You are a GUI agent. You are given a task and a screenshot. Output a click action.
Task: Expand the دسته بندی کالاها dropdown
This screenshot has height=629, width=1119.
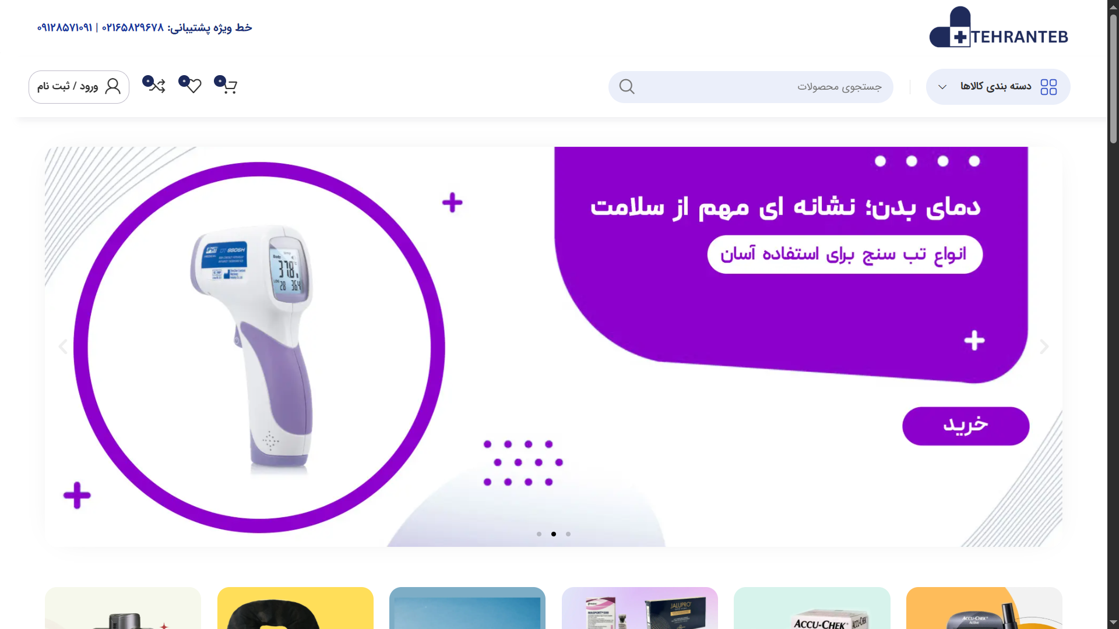(998, 87)
